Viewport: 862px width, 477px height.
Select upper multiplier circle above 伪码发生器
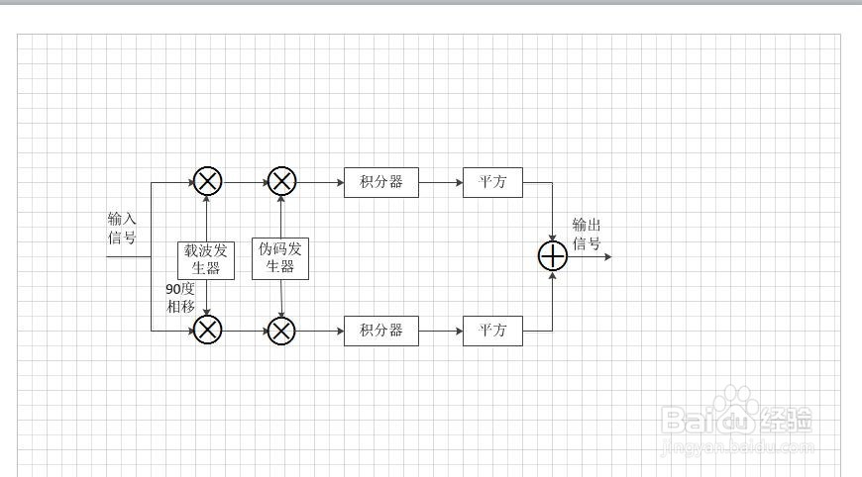point(281,182)
